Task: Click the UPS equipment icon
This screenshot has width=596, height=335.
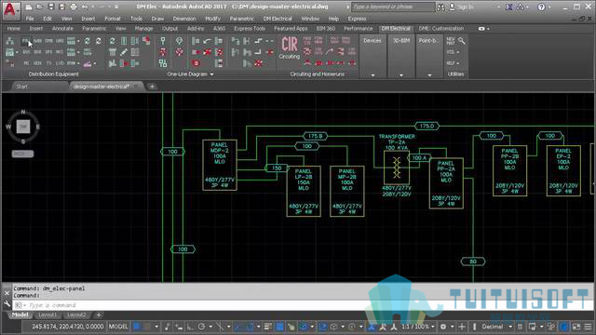Action: (48, 52)
